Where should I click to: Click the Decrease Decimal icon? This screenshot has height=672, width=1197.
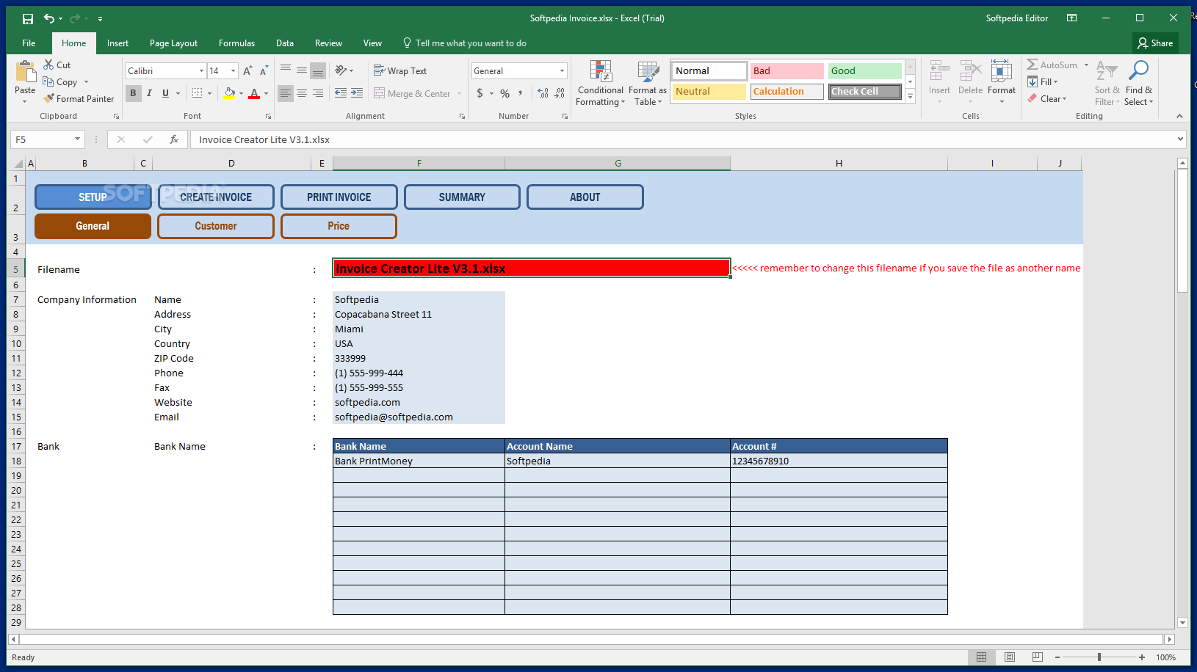[560, 93]
